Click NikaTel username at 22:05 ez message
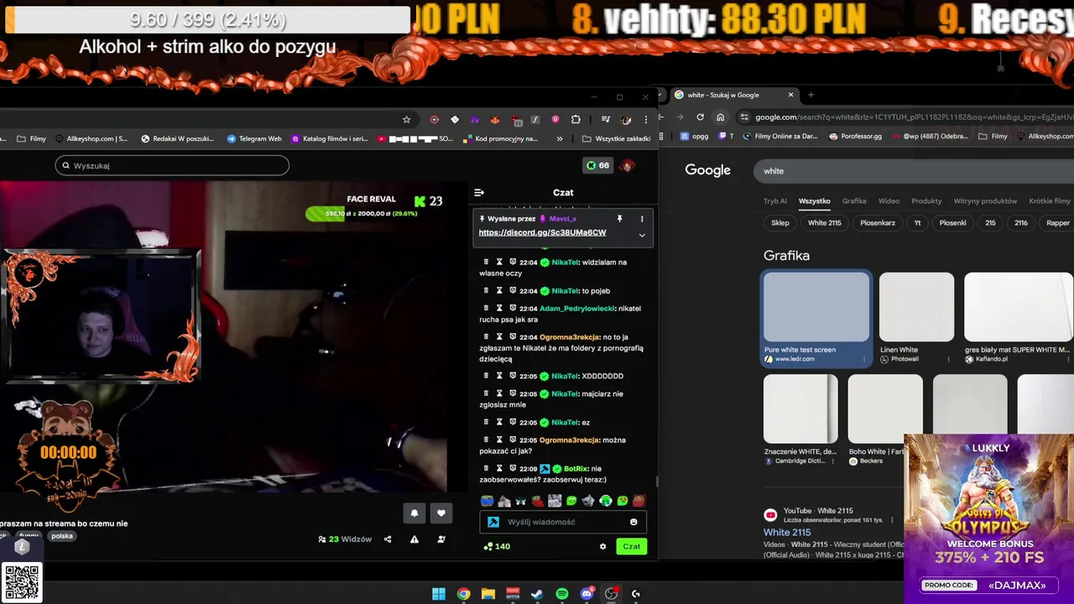Viewport: 1074px width, 604px height. tap(565, 422)
